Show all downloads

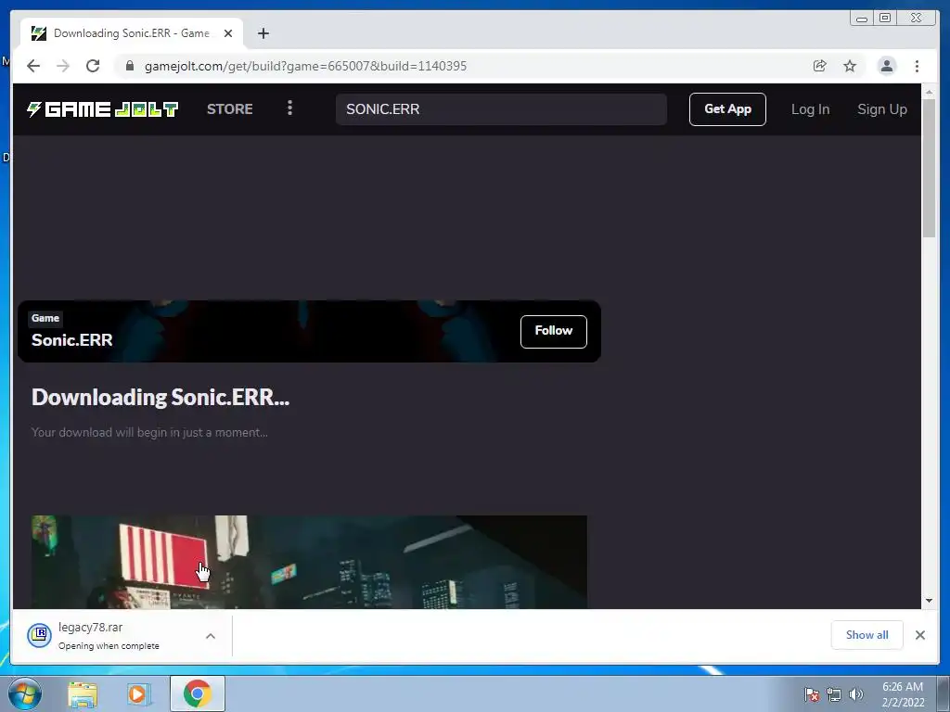point(867,634)
